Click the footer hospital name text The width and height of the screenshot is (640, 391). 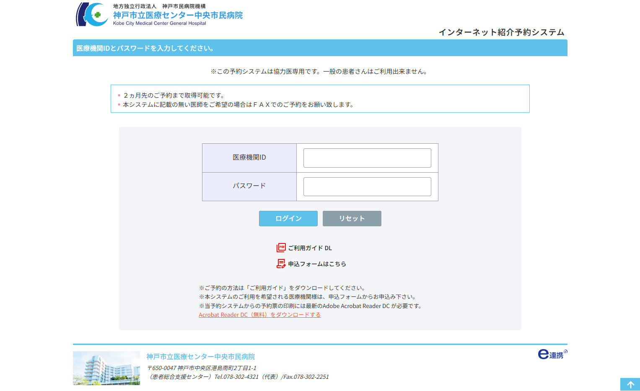click(x=200, y=357)
